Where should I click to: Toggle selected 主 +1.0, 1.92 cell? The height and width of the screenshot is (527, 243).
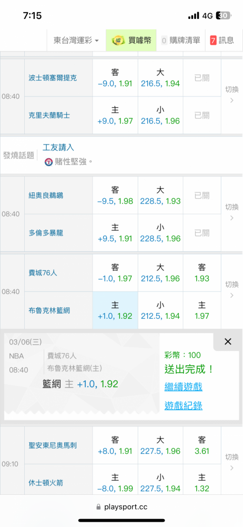click(115, 310)
